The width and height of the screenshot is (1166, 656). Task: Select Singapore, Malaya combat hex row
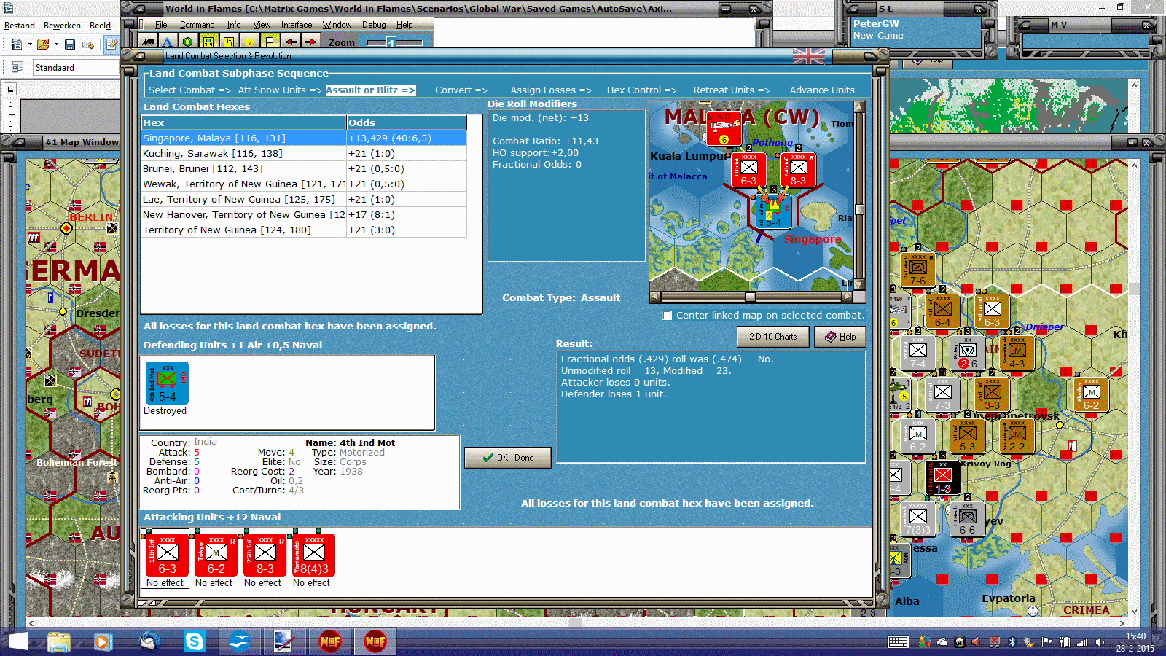click(304, 138)
